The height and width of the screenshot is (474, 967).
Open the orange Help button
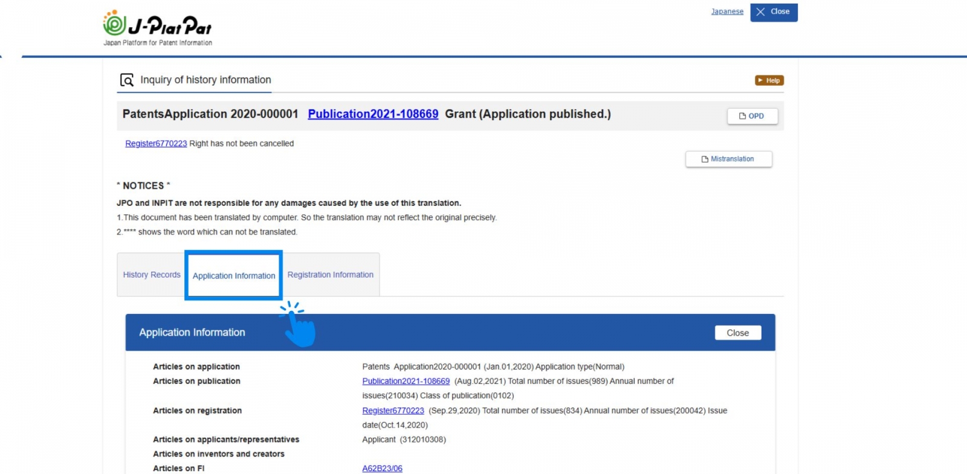tap(769, 80)
